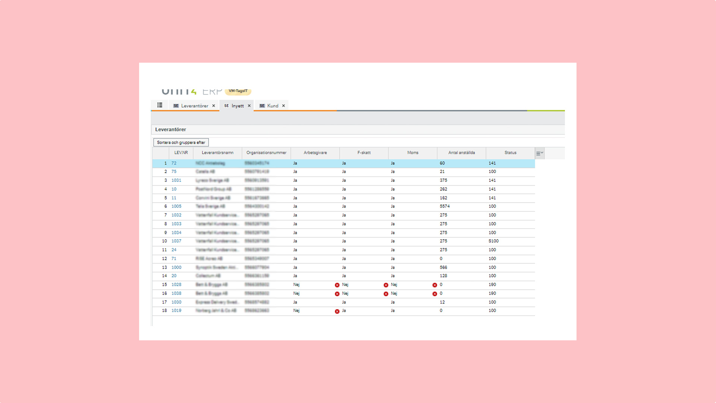716x403 pixels.
Task: Open supplier number 1019 link
Action: click(176, 310)
